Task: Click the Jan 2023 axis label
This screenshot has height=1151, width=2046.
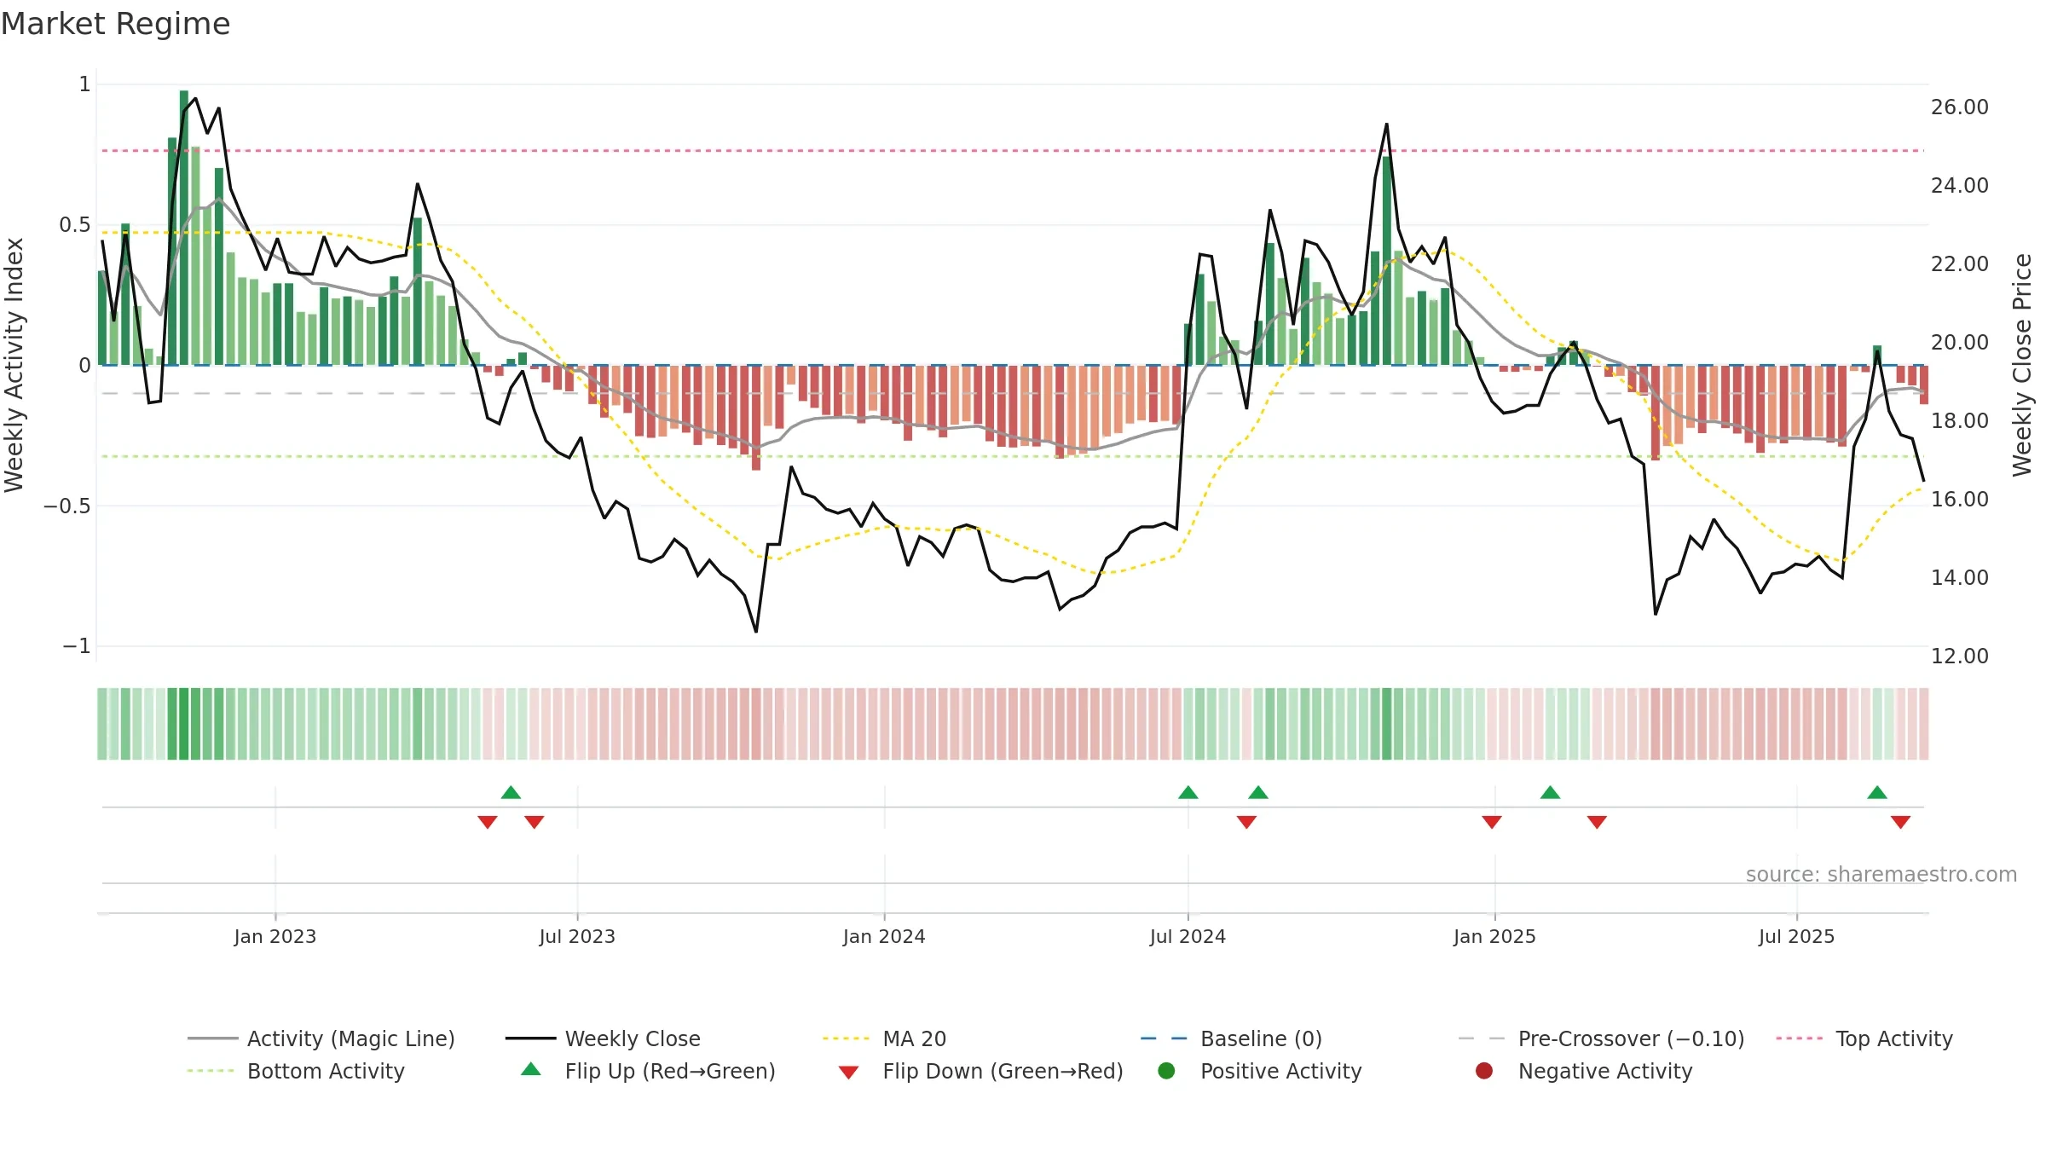Action: pyautogui.click(x=275, y=936)
